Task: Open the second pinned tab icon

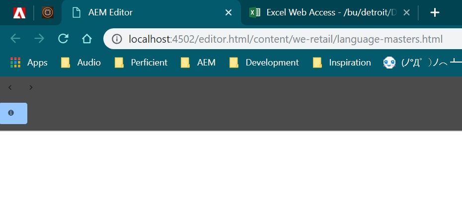Action: (47, 12)
